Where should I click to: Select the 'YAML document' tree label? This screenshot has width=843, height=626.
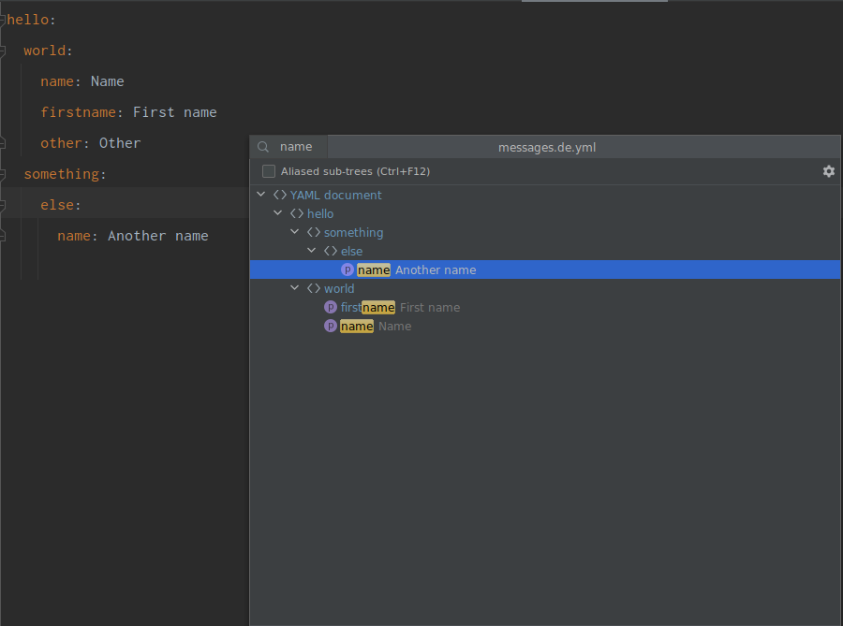coord(336,195)
